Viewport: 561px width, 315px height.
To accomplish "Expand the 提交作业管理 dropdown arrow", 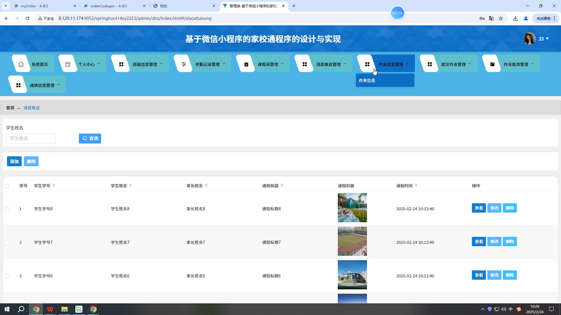I will (470, 64).
